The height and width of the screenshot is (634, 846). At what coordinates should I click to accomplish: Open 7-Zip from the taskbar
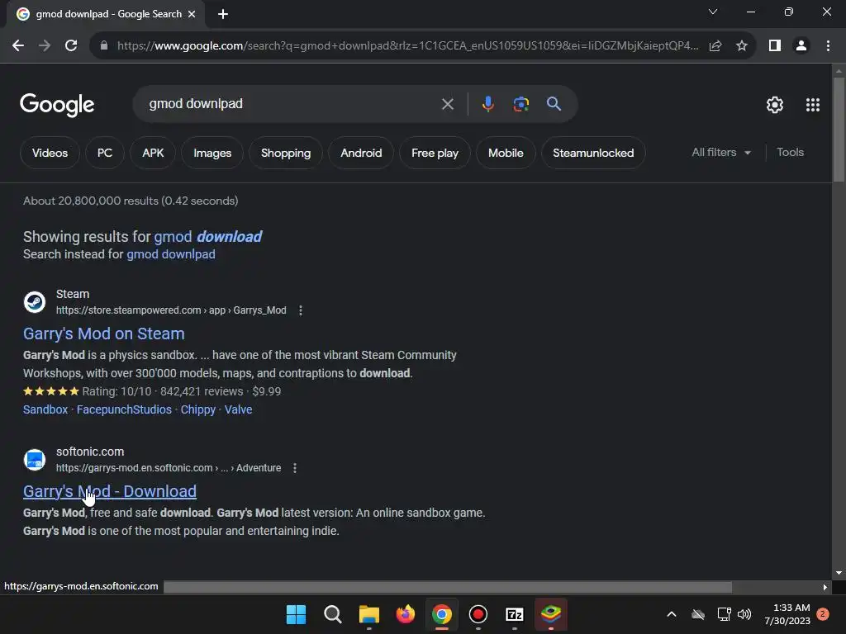(x=514, y=614)
